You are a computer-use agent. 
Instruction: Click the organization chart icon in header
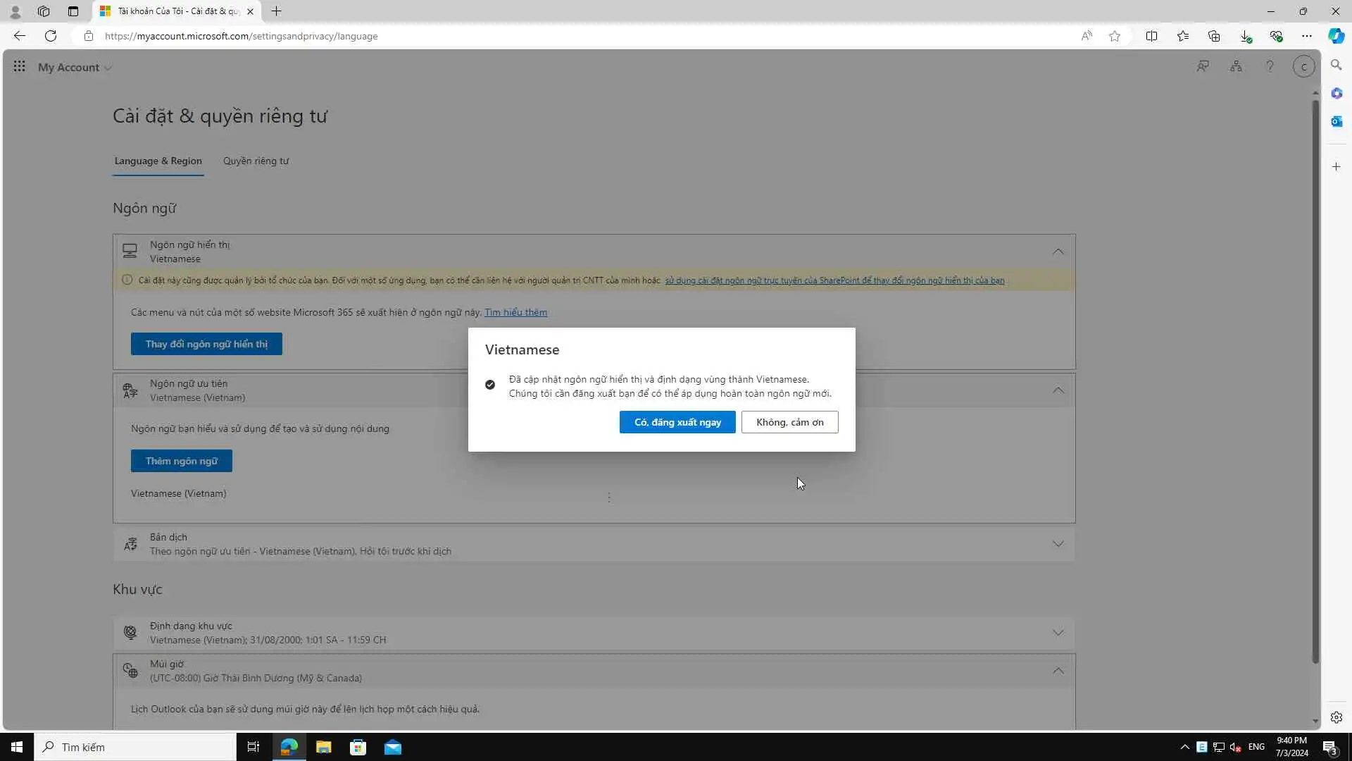[1236, 66]
